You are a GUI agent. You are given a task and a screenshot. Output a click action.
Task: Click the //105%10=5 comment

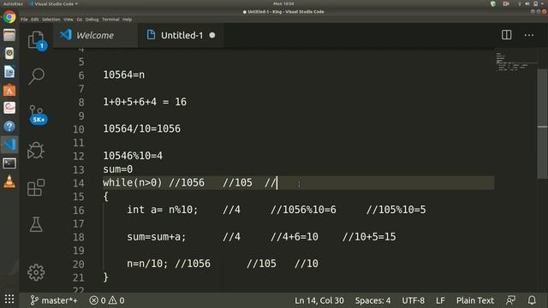396,210
